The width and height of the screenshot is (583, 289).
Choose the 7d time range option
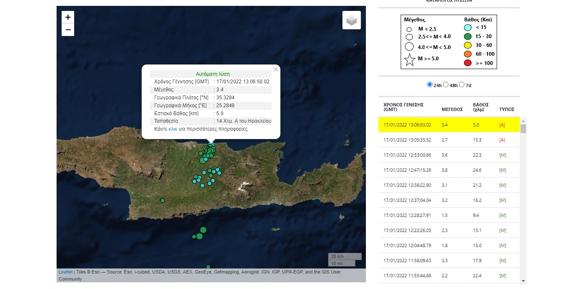(462, 85)
